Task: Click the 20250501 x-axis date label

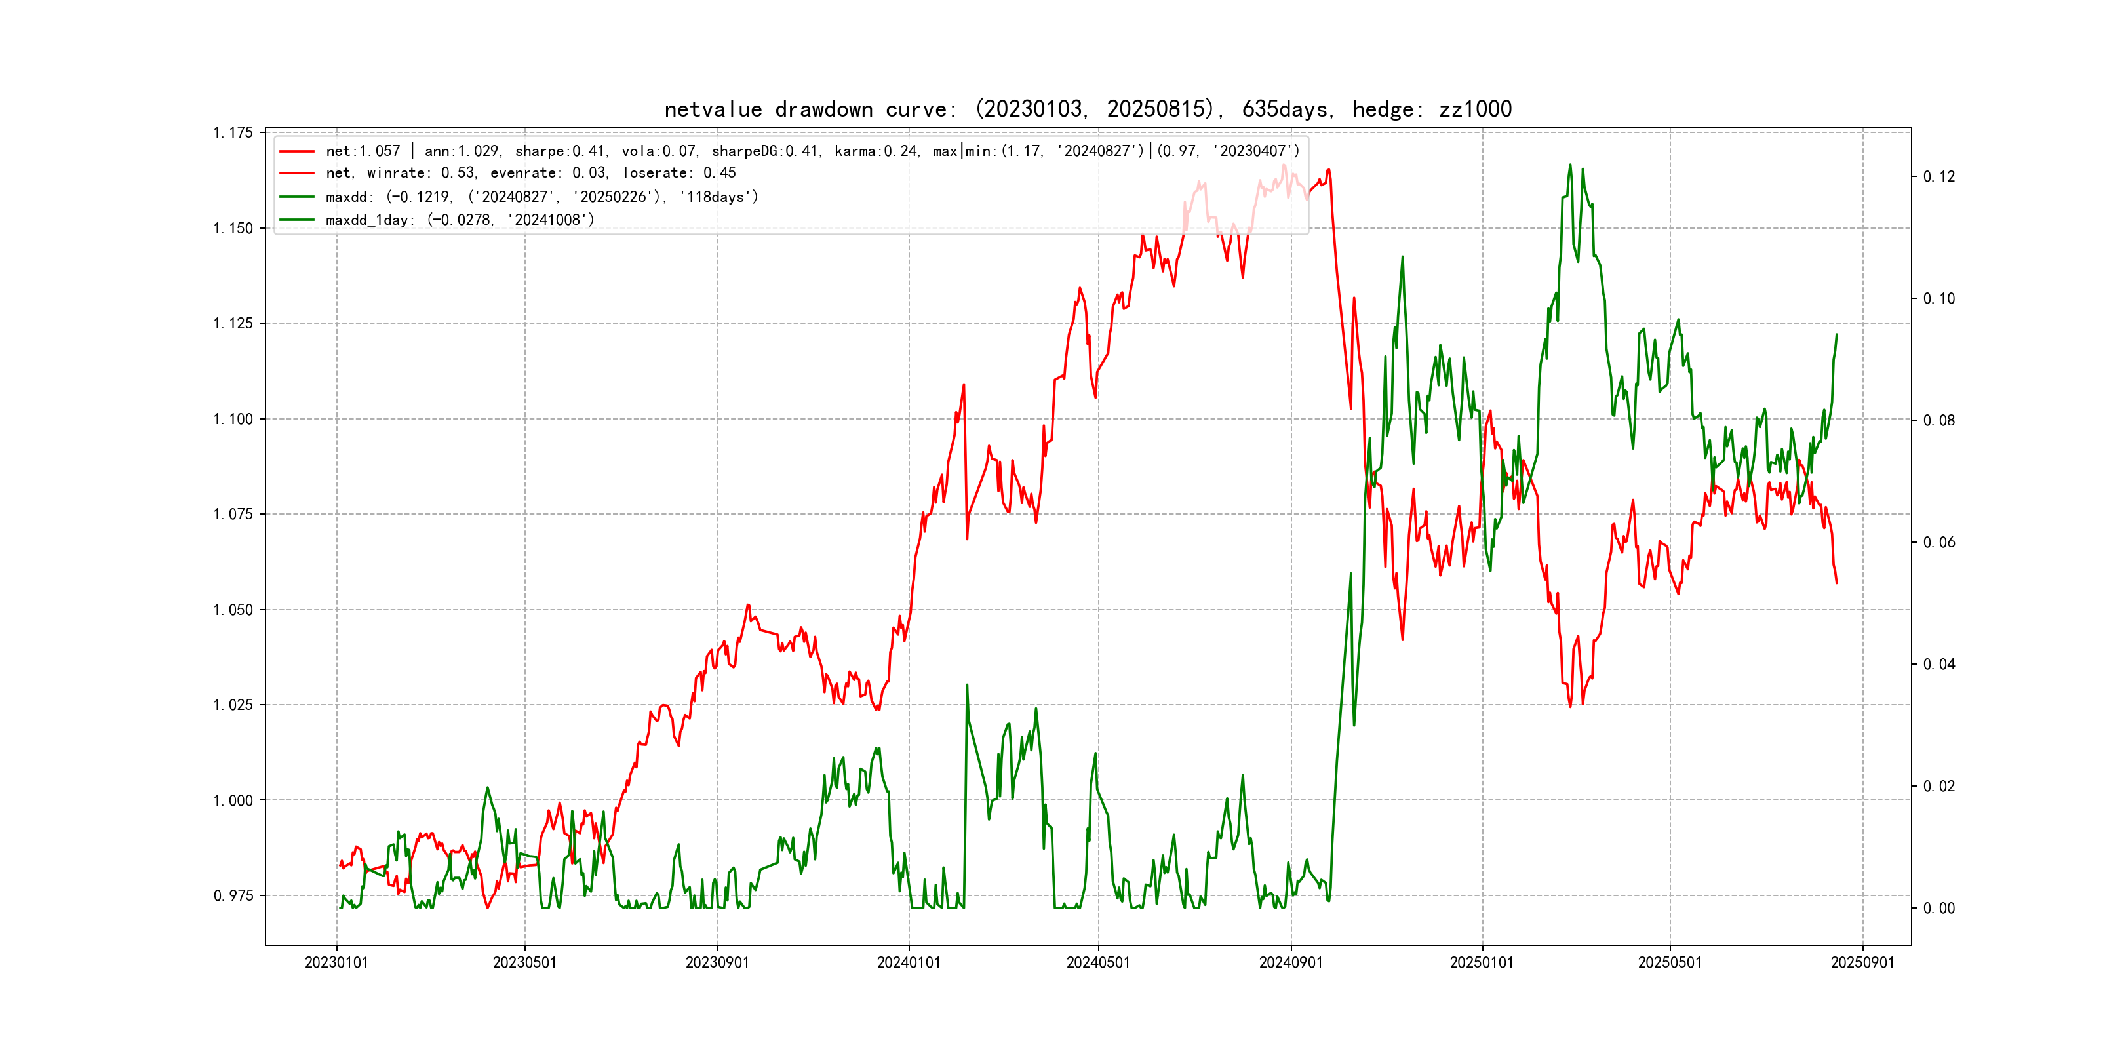Action: click(1670, 963)
